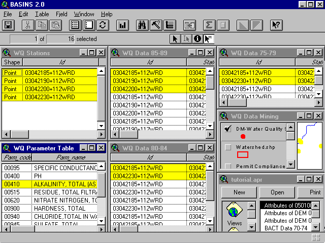
Task: Click the Save Project disk icon
Action: (x=8, y=25)
